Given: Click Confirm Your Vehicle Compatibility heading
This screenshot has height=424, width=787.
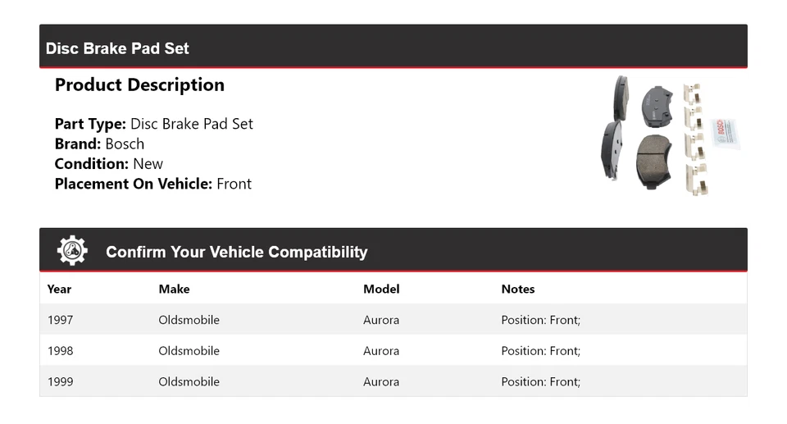Looking at the screenshot, I should pyautogui.click(x=236, y=252).
